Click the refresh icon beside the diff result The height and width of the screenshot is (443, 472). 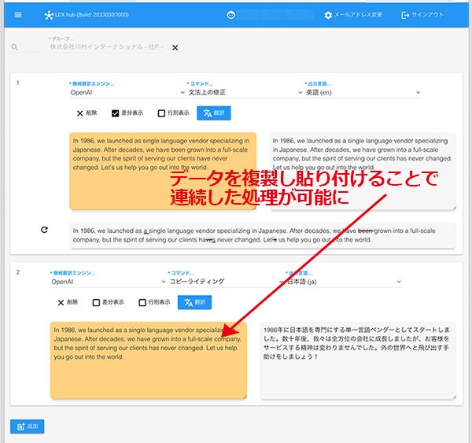click(44, 230)
